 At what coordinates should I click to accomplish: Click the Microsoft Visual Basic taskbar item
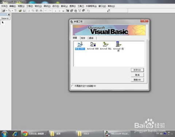(x=117, y=134)
